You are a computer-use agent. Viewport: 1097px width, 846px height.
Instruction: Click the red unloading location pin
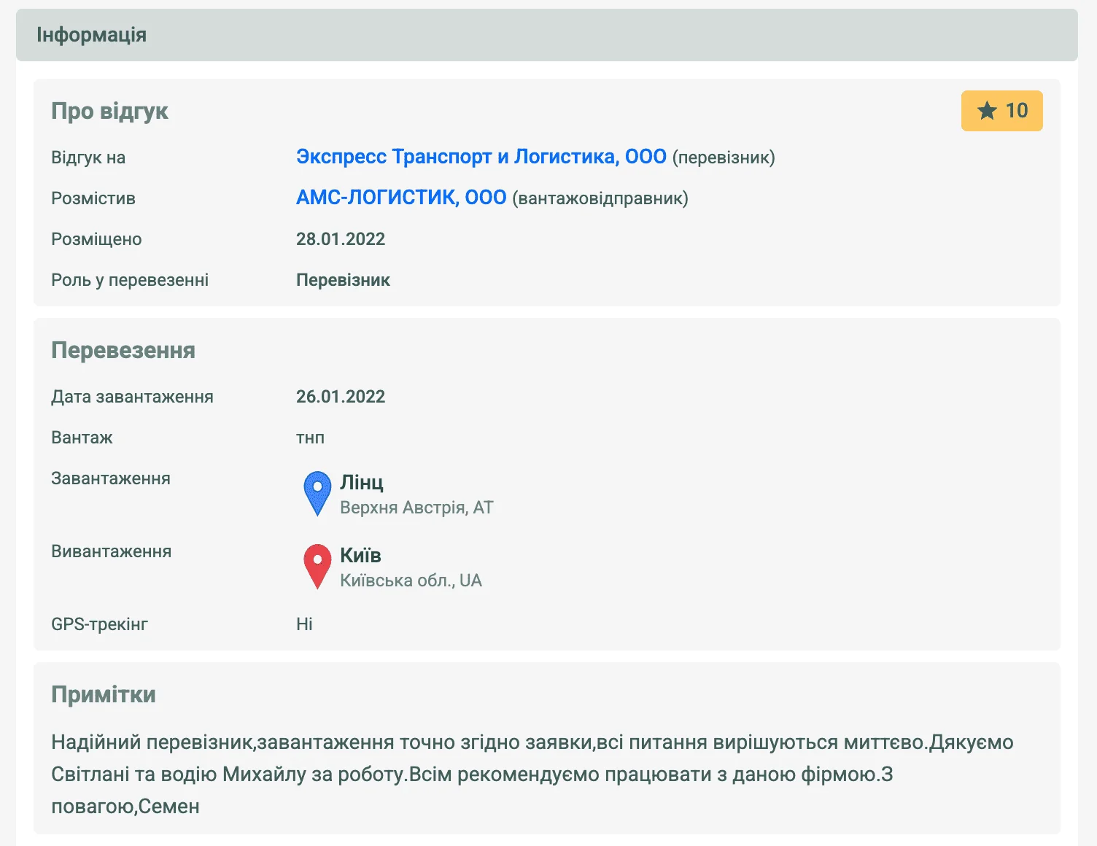point(317,564)
